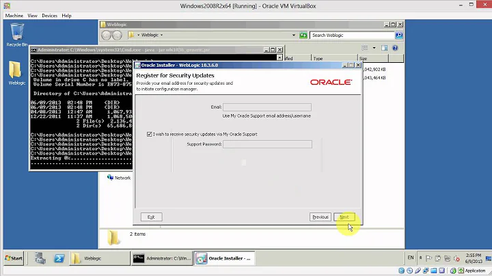Screen dimensions: 492x276
Task: Change view icon in Explorer toolbar
Action: pyautogui.click(x=365, y=48)
